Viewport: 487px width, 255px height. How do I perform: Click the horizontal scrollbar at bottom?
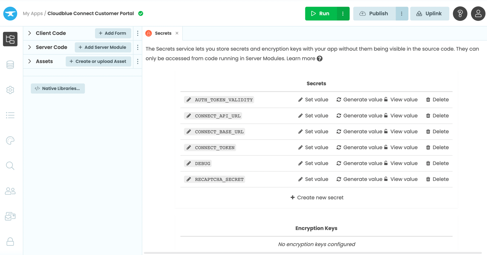click(x=313, y=253)
